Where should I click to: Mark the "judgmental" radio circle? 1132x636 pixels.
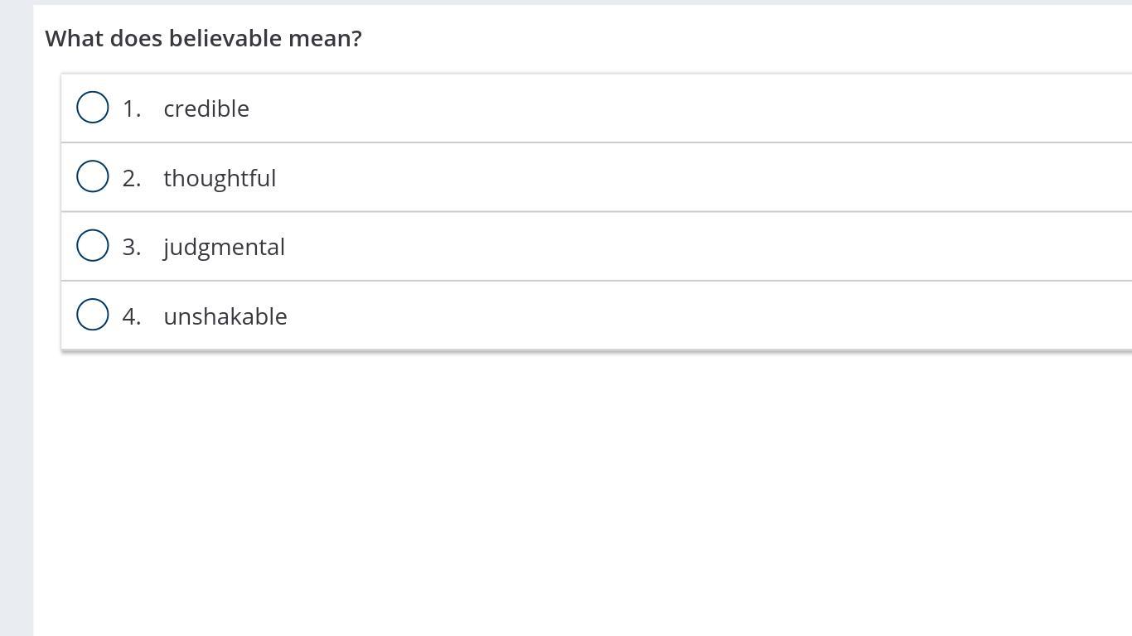click(93, 246)
